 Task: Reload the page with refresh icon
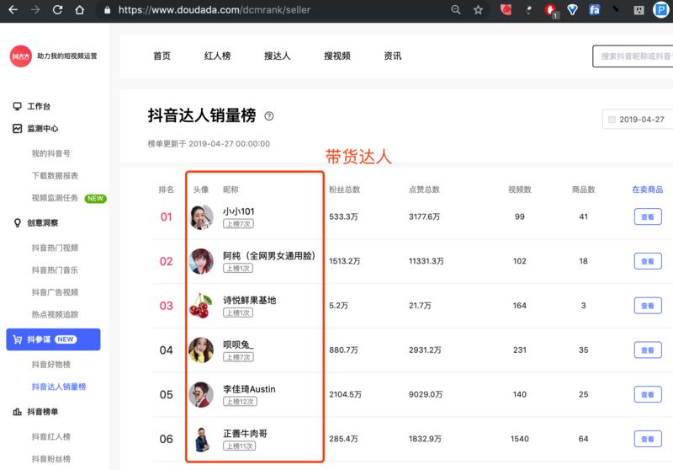(57, 9)
